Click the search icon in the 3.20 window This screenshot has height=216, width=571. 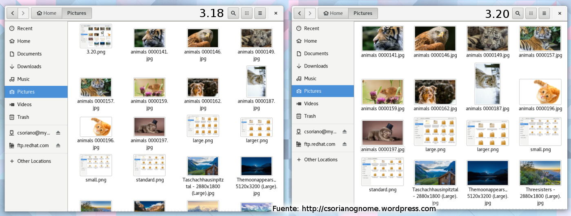(518, 13)
